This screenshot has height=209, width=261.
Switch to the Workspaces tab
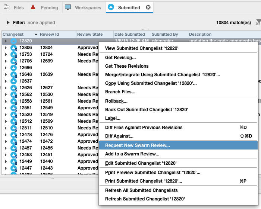coord(84,7)
